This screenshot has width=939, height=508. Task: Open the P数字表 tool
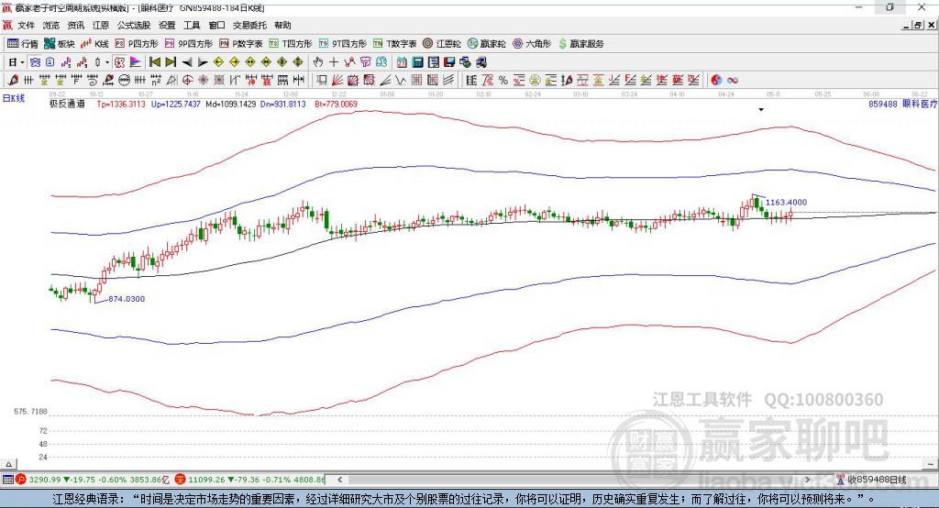pos(241,44)
